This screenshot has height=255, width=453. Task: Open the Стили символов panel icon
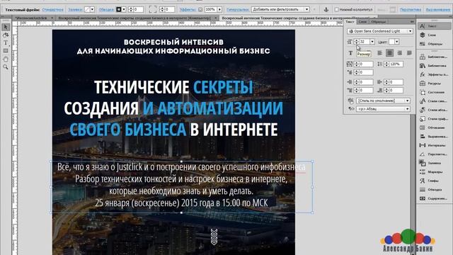click(423, 101)
